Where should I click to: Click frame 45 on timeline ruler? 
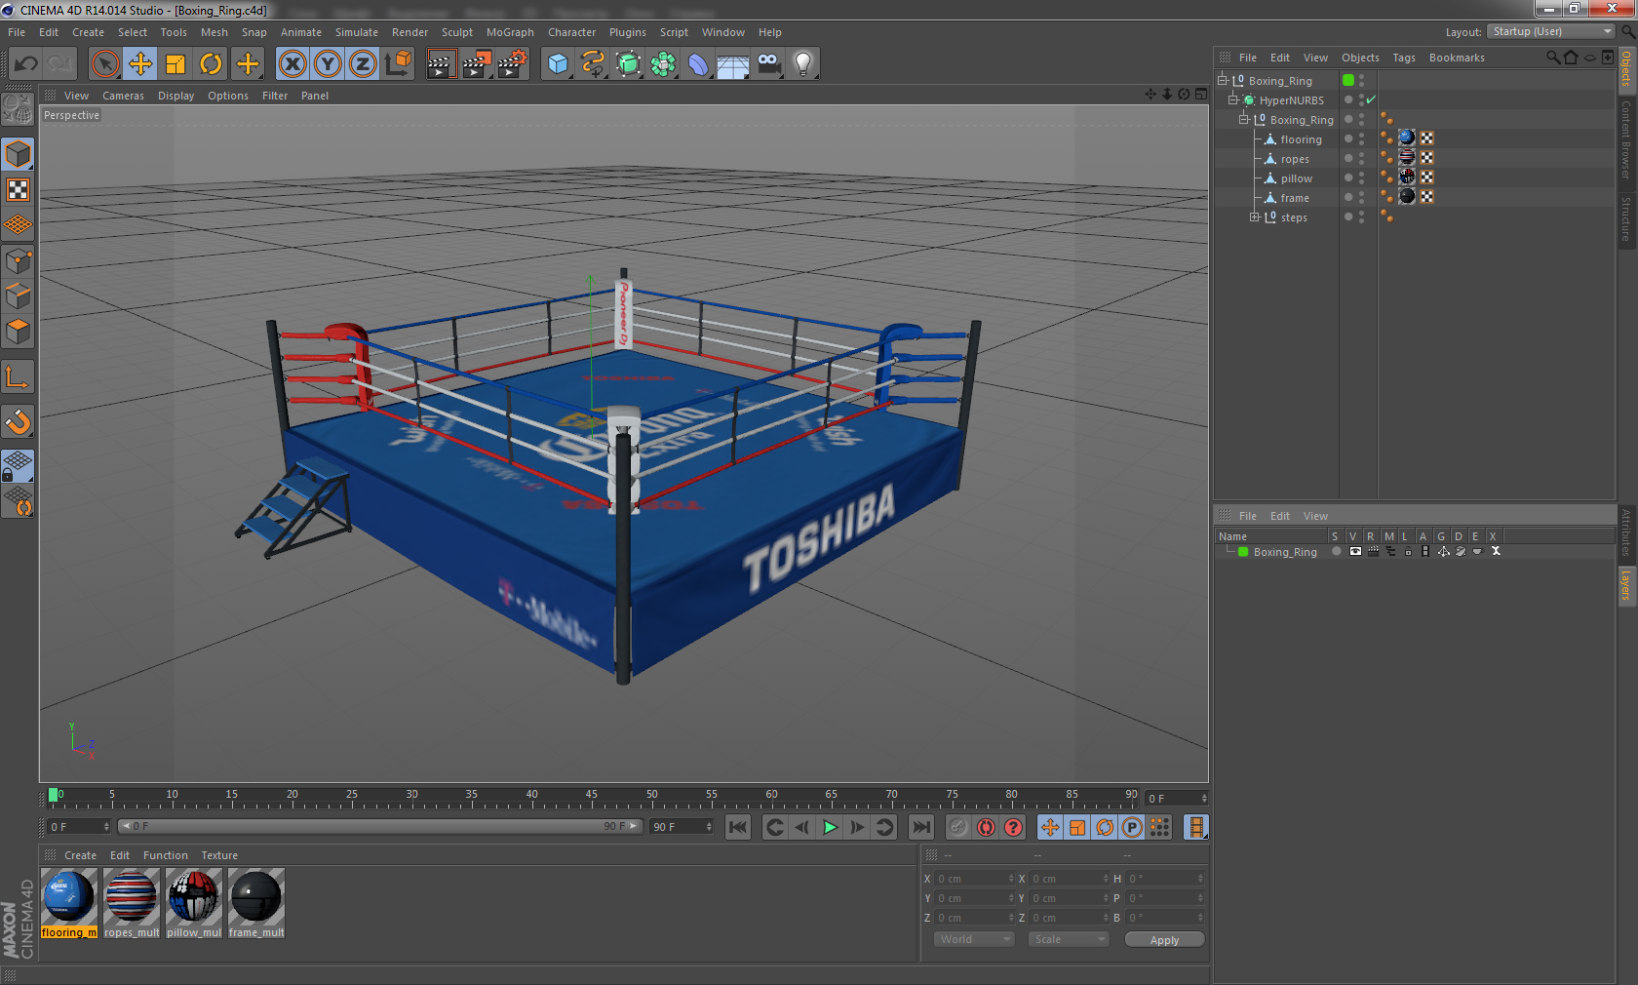tap(591, 796)
